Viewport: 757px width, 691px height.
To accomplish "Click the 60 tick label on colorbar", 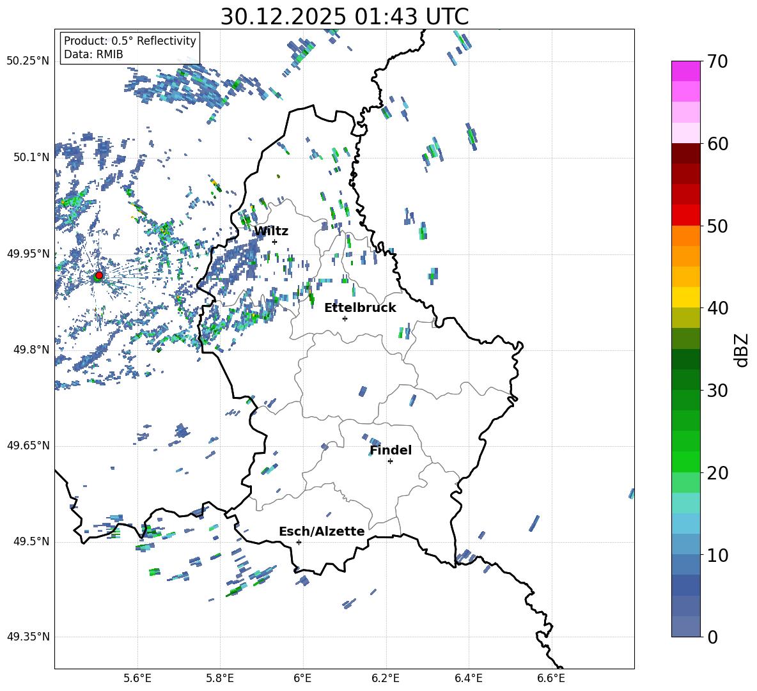I will coord(717,144).
